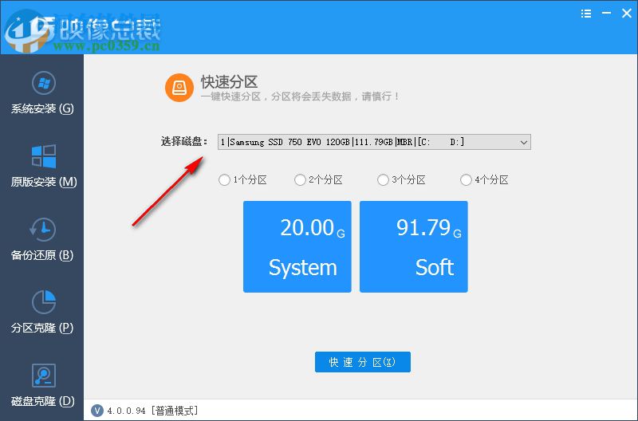This screenshot has height=421, width=638.
Task: Select the 91.79G Soft partition tile
Action: click(x=413, y=246)
